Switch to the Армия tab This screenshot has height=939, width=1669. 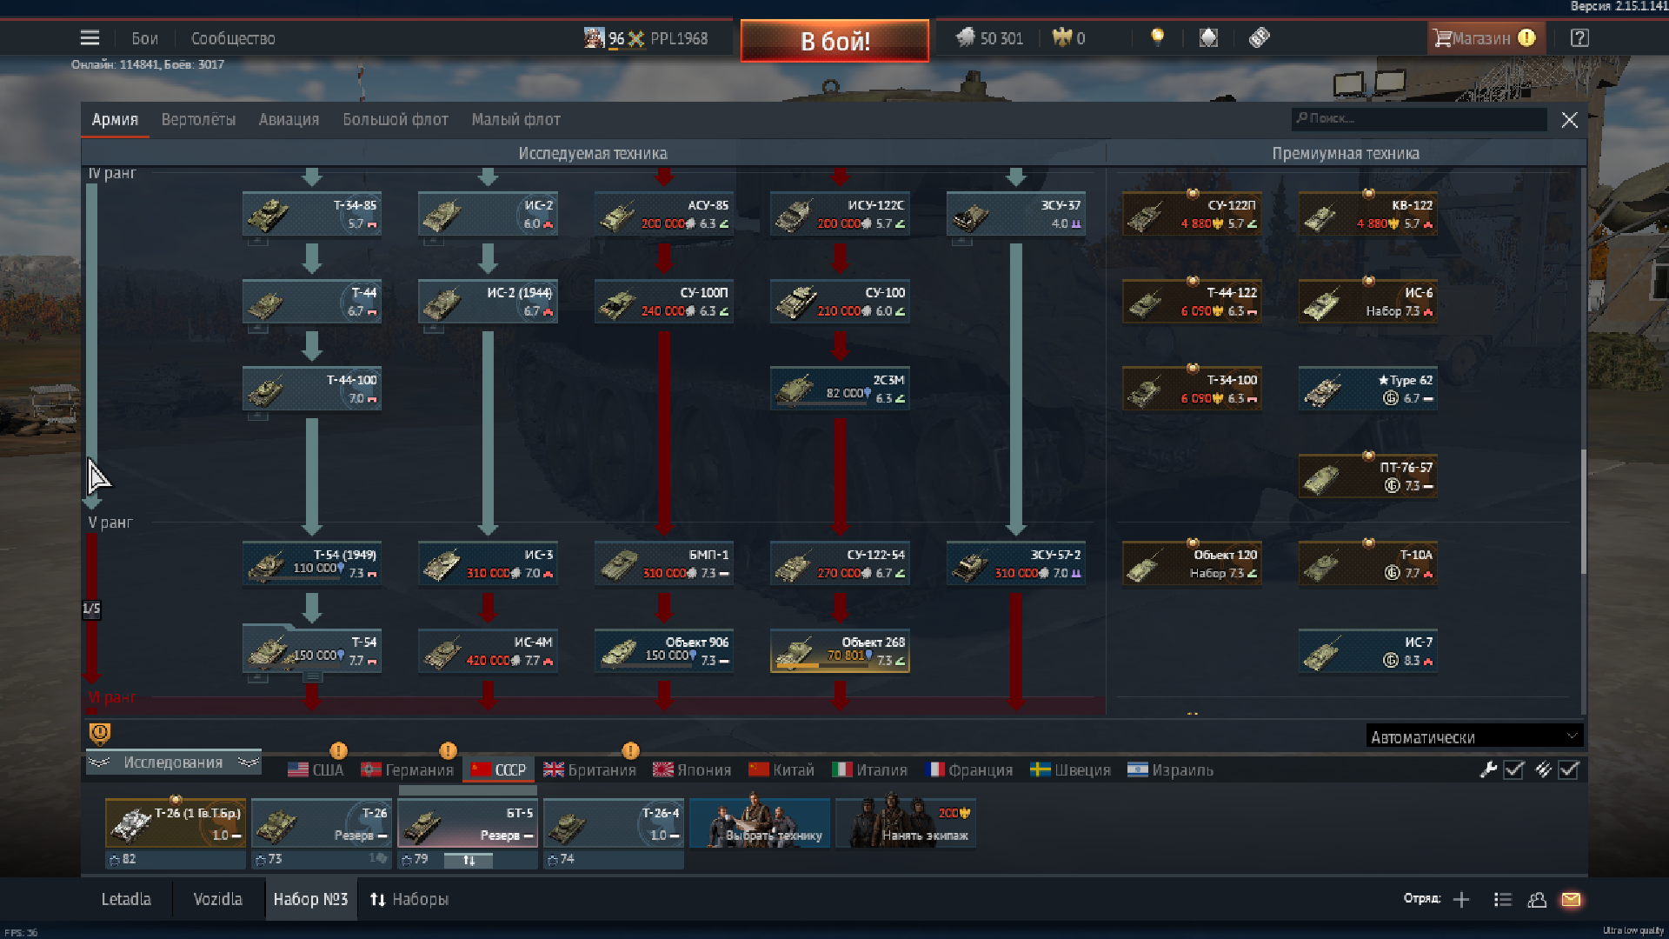pyautogui.click(x=115, y=120)
